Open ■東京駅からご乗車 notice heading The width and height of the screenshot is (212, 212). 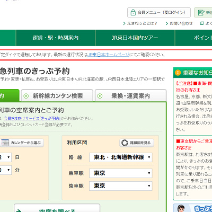(x=194, y=144)
